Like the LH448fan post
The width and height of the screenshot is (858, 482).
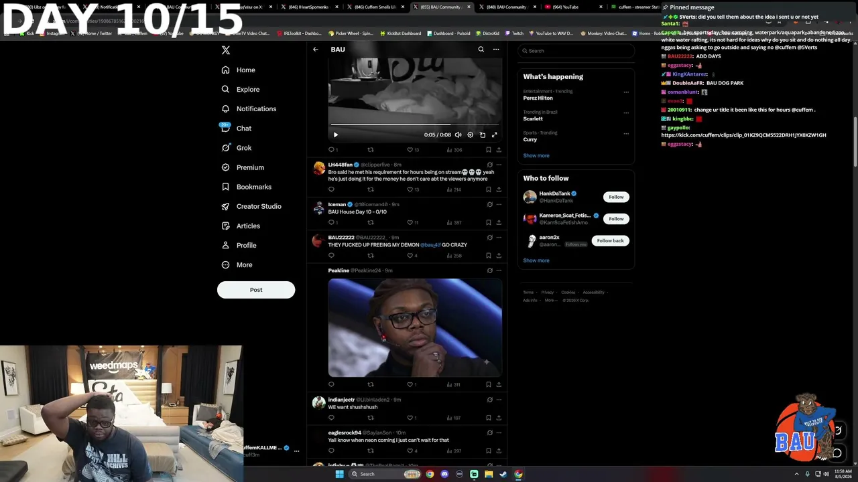click(410, 189)
